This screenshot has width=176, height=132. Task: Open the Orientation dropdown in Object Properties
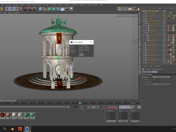pos(161,84)
